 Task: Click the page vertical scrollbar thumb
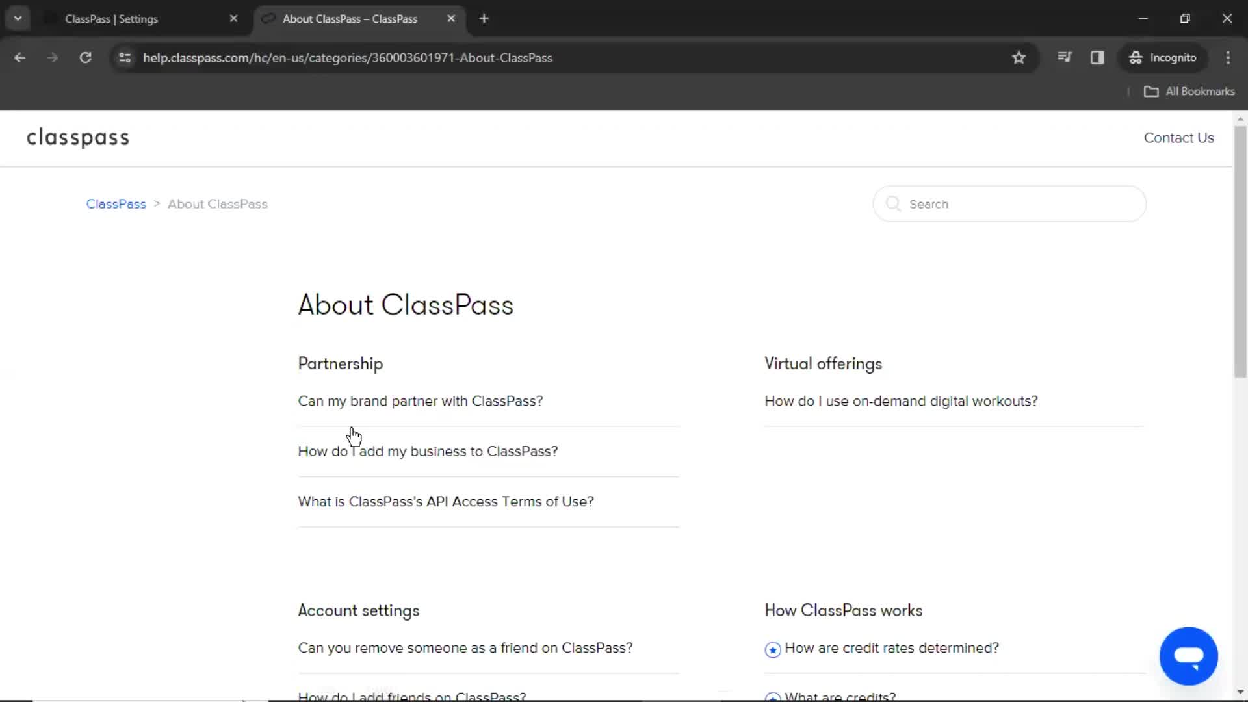coord(1240,250)
